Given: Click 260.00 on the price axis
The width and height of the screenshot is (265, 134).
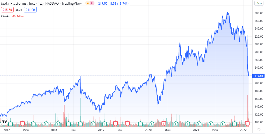Looking at the screenshot, I should pyautogui.click(x=259, y=60).
